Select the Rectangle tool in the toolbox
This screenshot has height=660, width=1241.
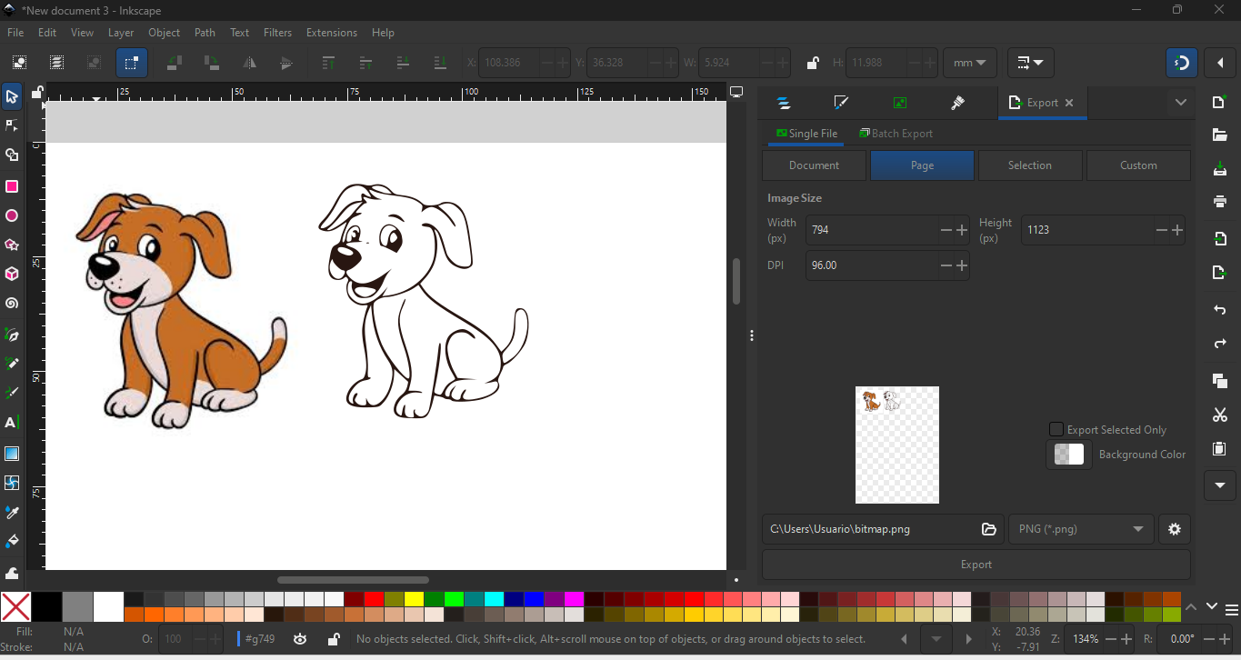pyautogui.click(x=12, y=186)
